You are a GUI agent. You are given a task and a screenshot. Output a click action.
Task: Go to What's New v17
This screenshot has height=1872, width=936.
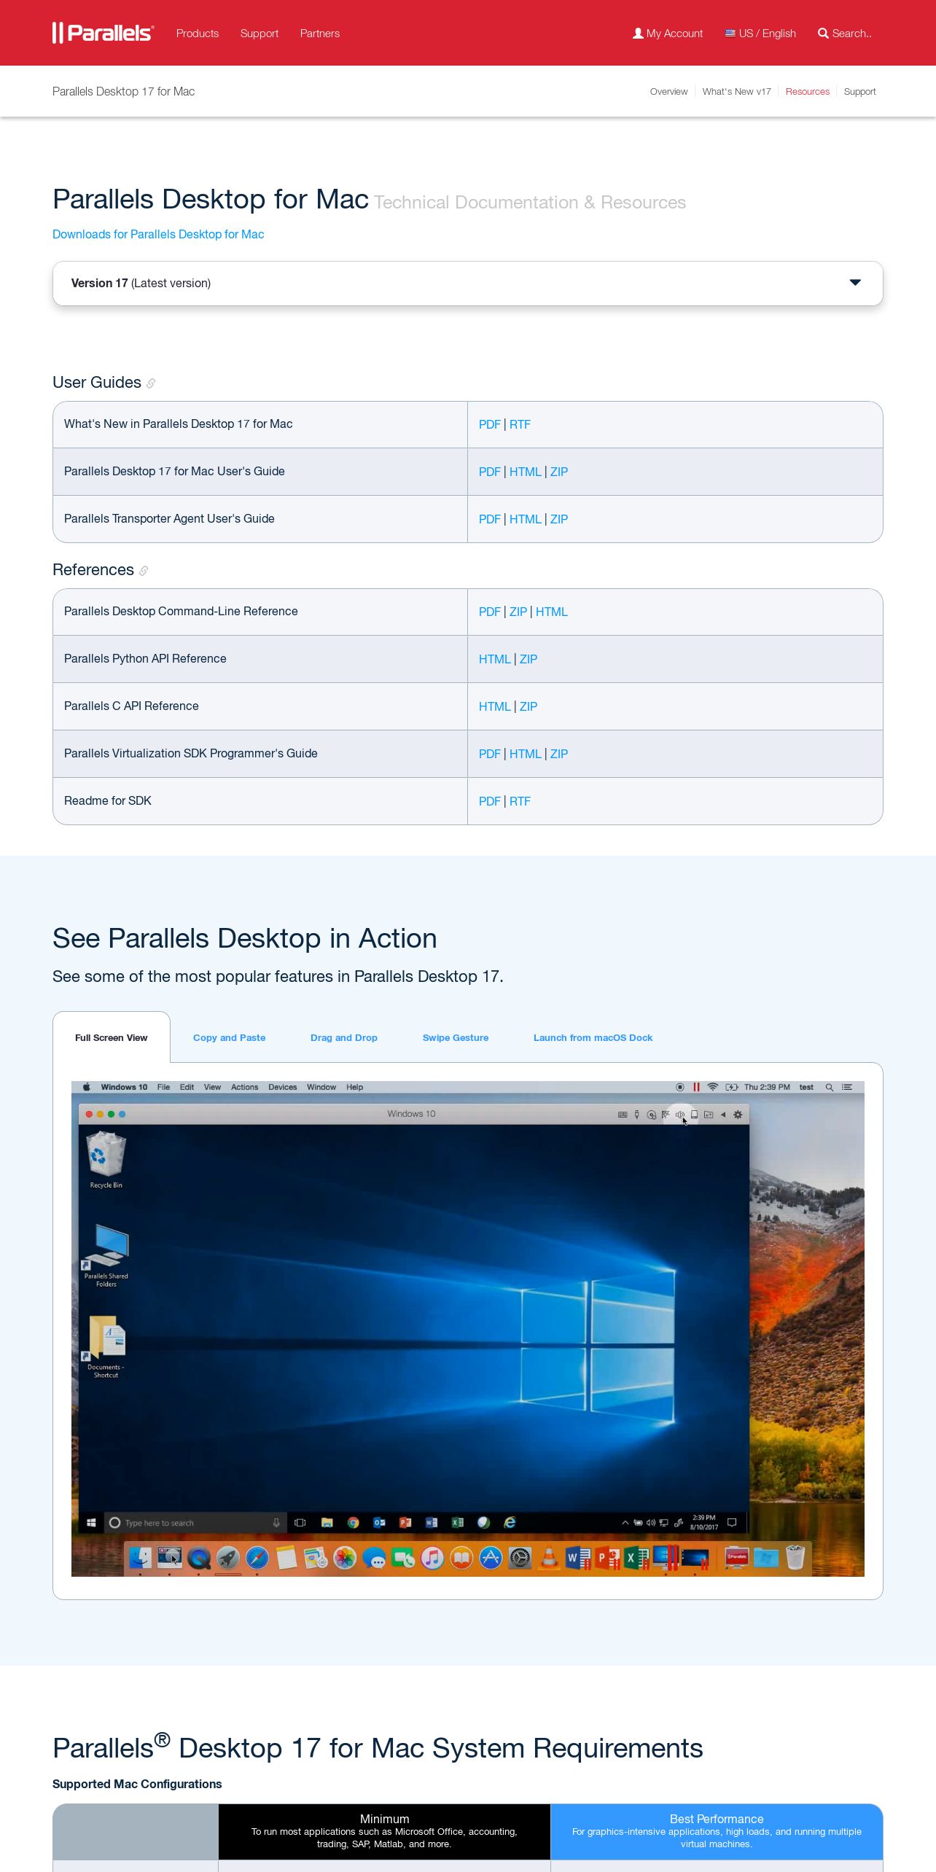[x=736, y=92]
